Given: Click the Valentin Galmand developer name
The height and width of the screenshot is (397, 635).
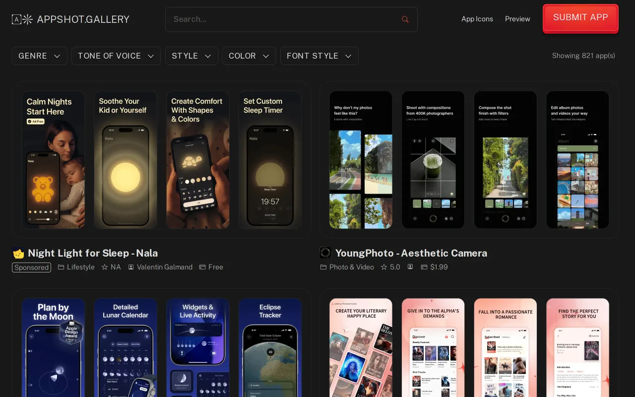Looking at the screenshot, I should click(165, 267).
